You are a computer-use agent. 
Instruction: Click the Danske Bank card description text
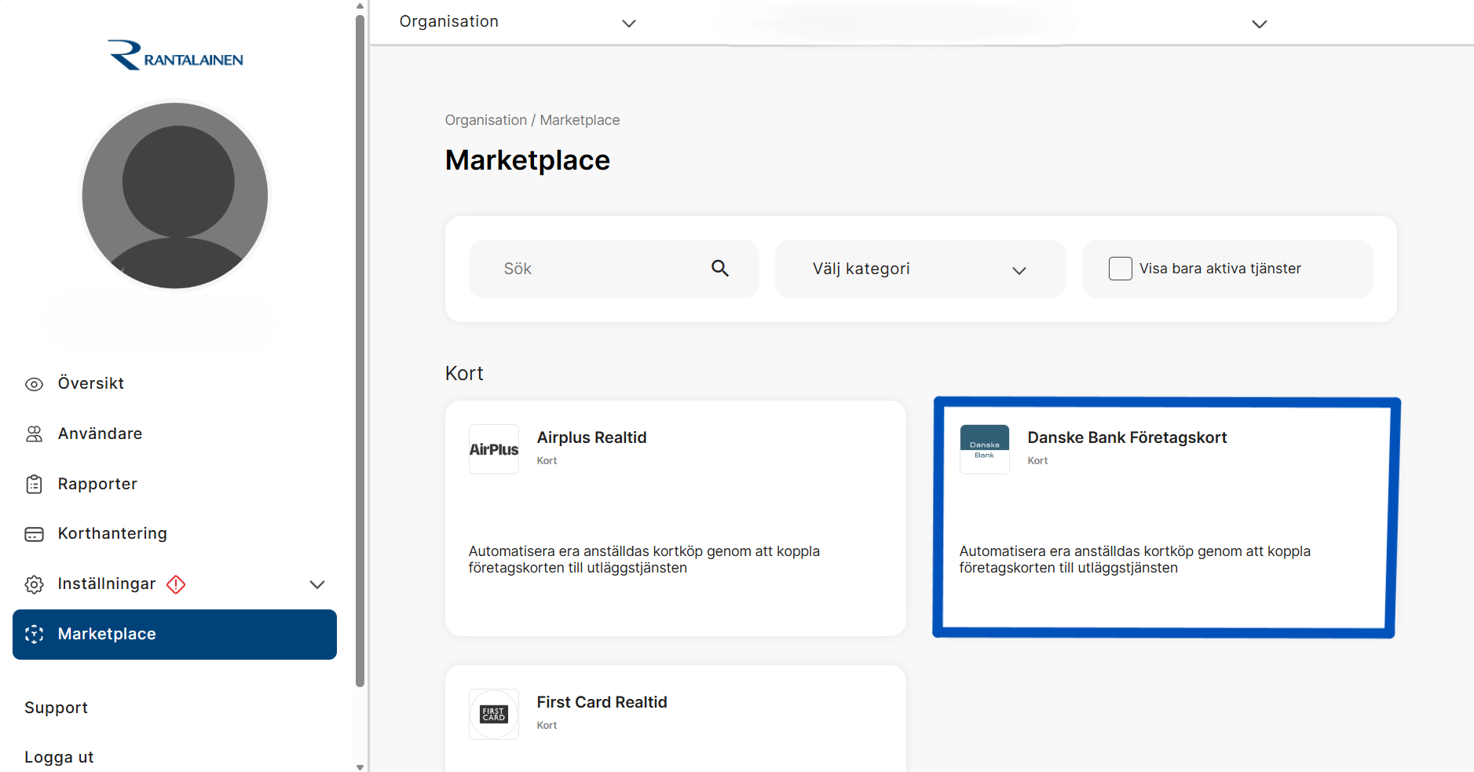click(x=1135, y=559)
